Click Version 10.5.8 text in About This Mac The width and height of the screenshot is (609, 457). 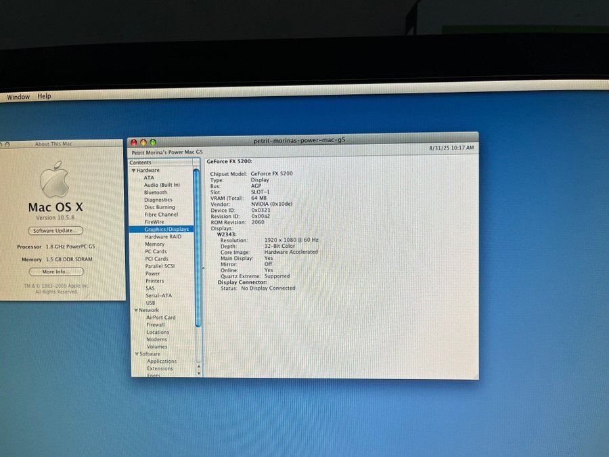(x=55, y=217)
